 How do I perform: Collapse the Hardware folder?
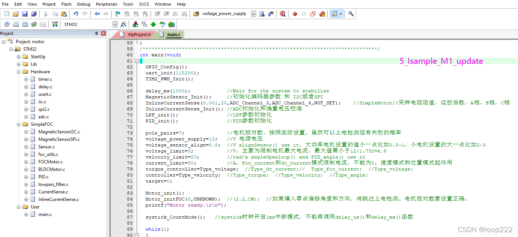coord(19,72)
